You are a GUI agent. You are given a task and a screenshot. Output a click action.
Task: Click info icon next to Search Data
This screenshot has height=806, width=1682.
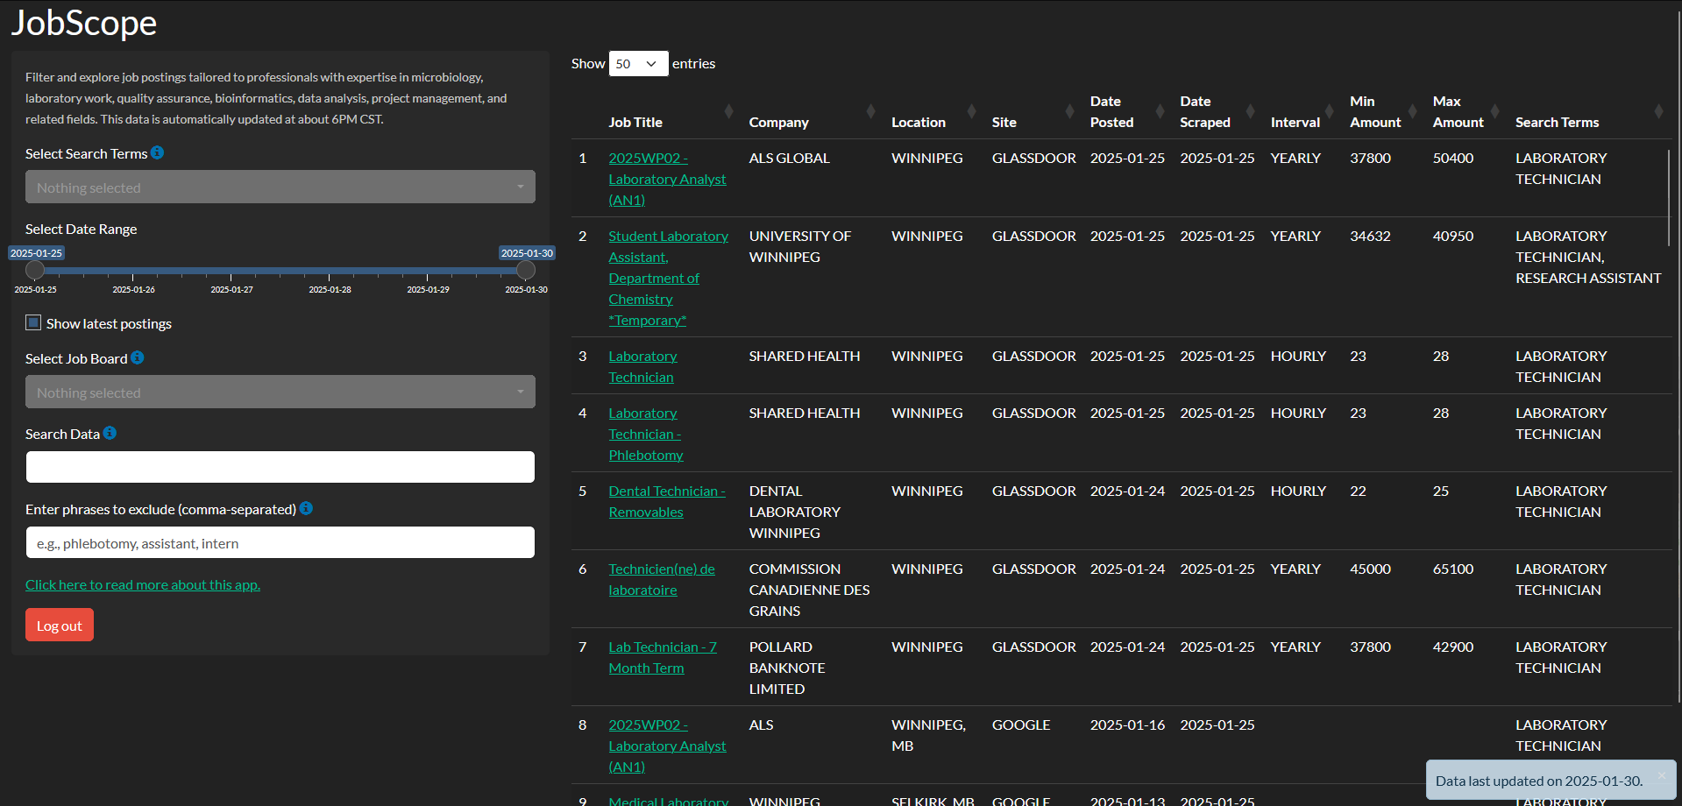point(110,433)
